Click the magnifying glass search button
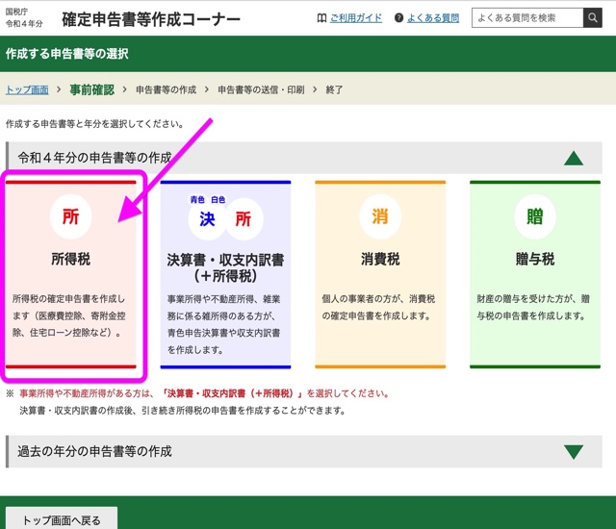The width and height of the screenshot is (616, 529). click(596, 18)
